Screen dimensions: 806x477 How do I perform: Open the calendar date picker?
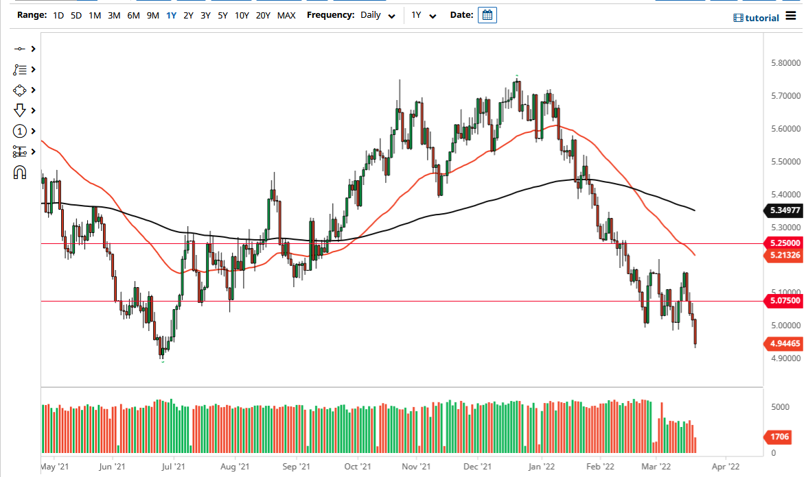click(487, 14)
